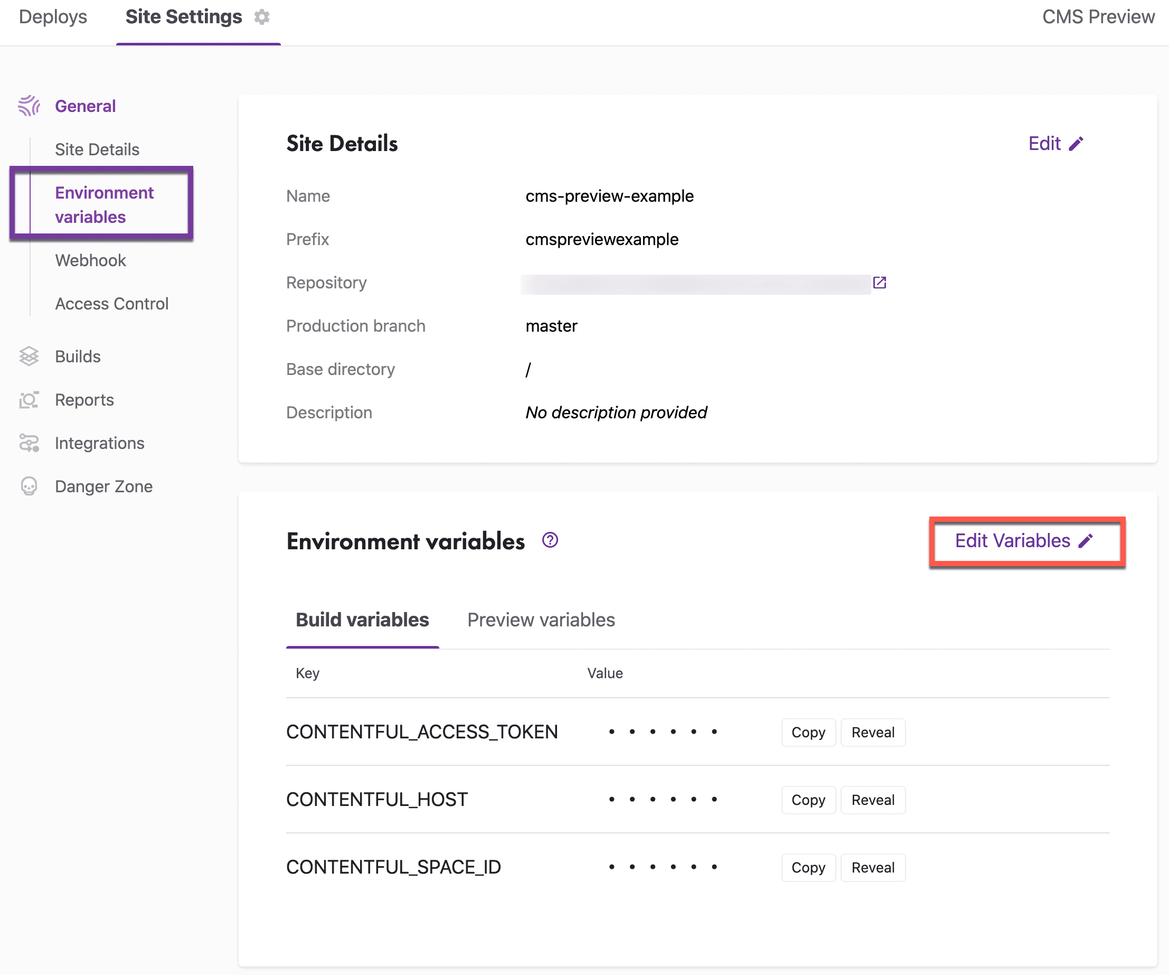1169x975 pixels.
Task: Copy the CONTENTFUL_ACCESS_TOKEN value
Action: coord(808,732)
